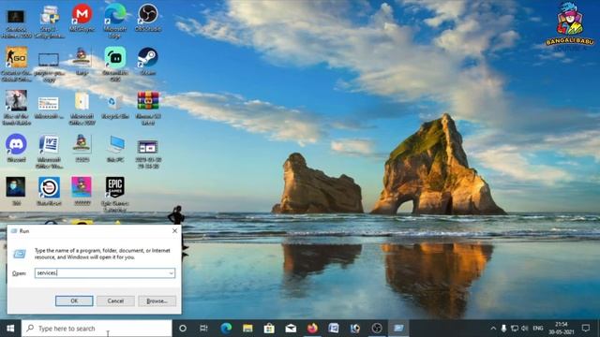This screenshot has width=600, height=337.
Task: Select the Steam desktop shortcut
Action: coord(148,61)
